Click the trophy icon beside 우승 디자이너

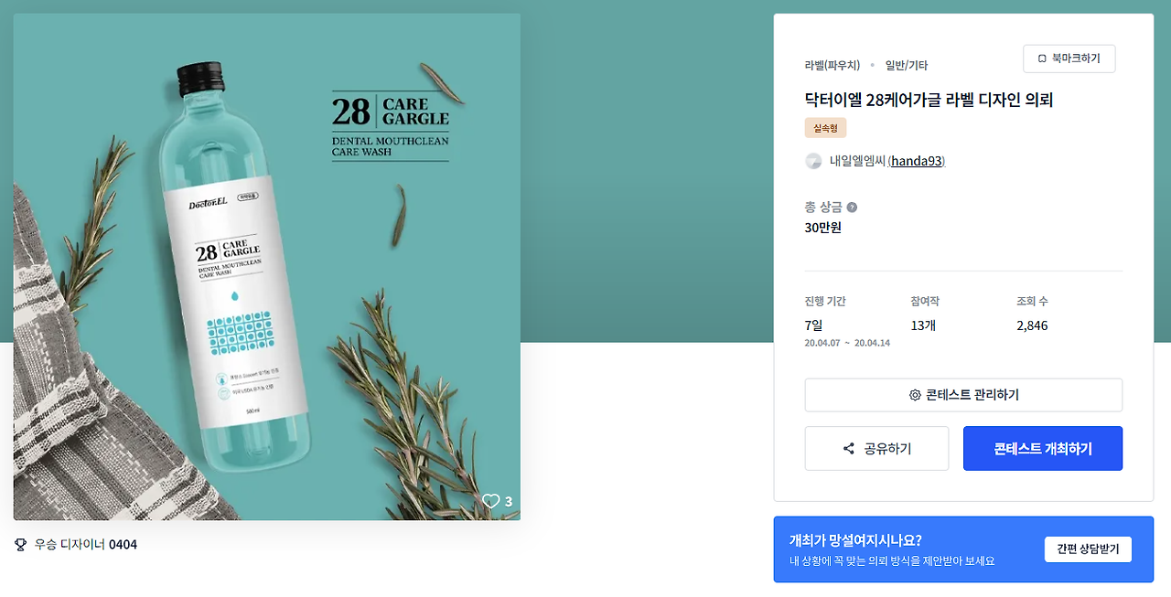pos(21,545)
